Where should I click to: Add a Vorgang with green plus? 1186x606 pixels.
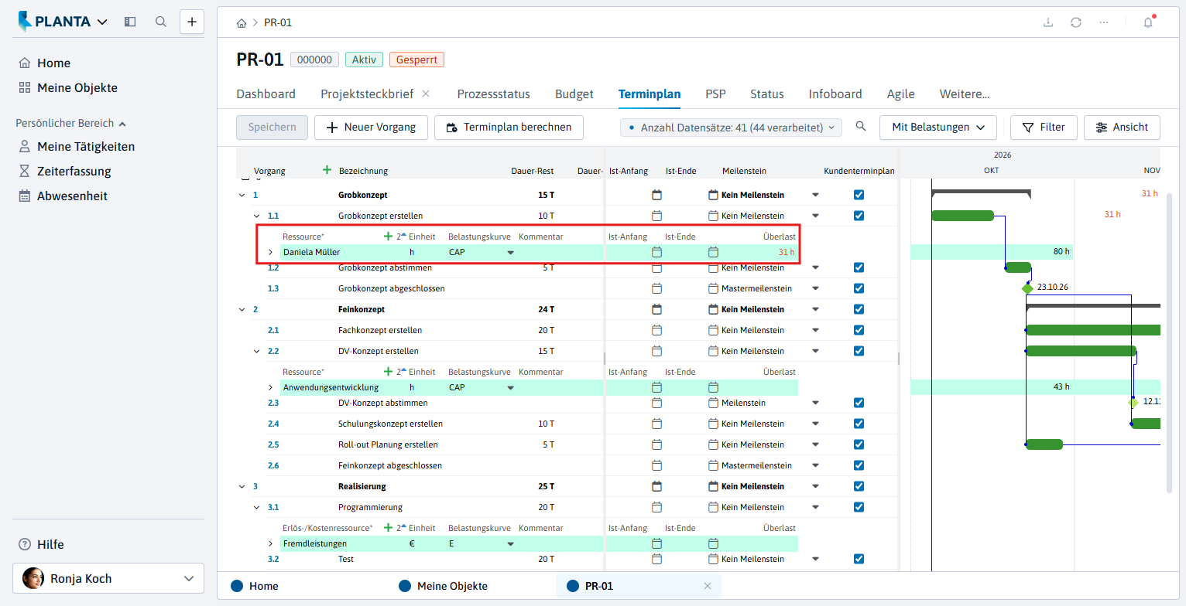(x=327, y=170)
